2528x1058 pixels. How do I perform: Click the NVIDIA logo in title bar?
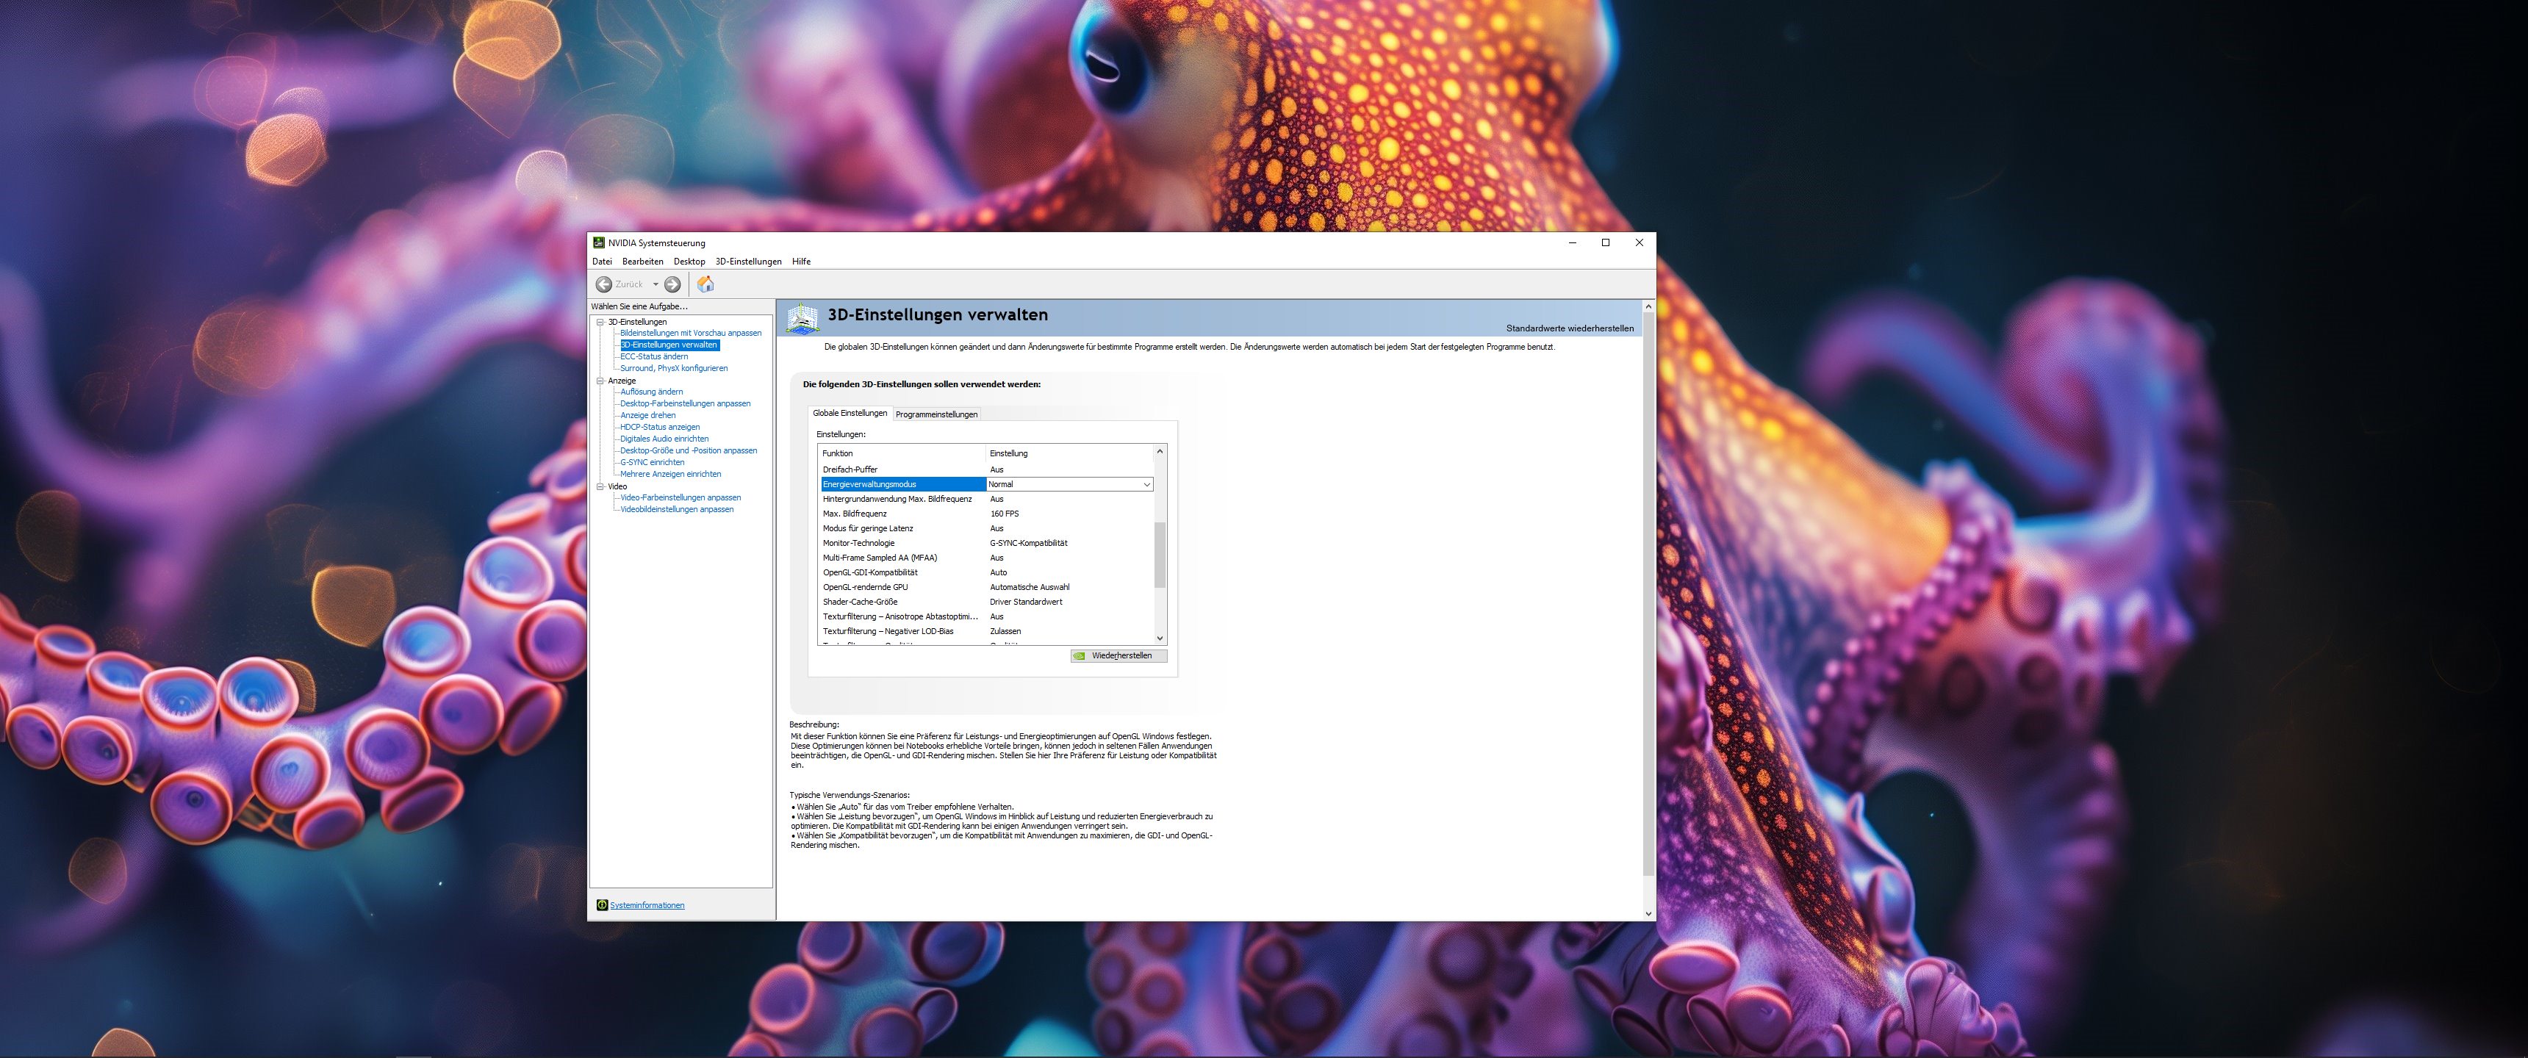599,242
